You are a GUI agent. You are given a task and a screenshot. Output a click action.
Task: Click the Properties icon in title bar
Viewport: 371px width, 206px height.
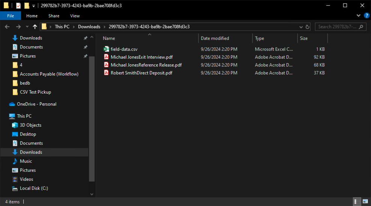point(18,6)
